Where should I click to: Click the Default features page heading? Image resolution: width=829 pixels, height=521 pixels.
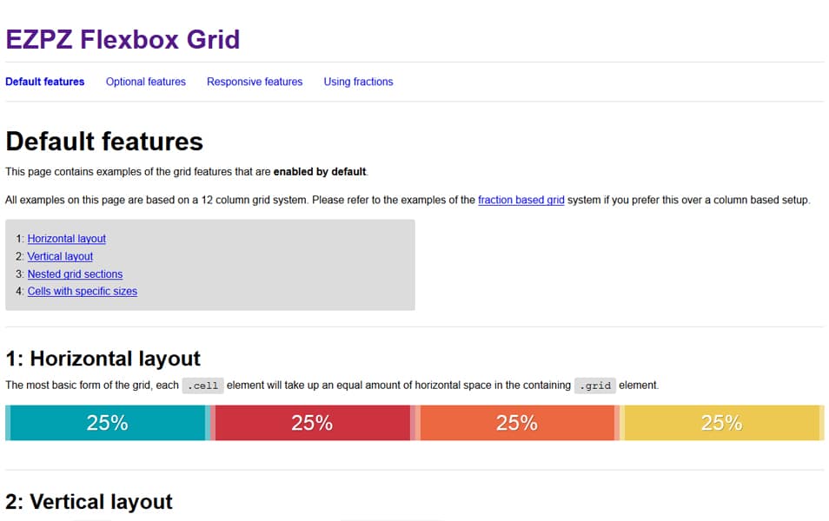(x=104, y=142)
